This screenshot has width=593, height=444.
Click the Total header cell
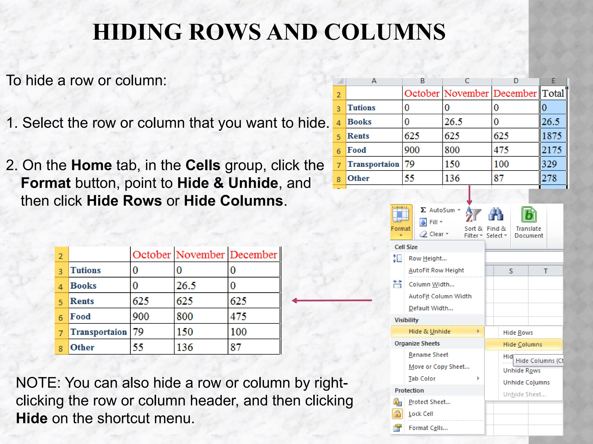(x=553, y=93)
